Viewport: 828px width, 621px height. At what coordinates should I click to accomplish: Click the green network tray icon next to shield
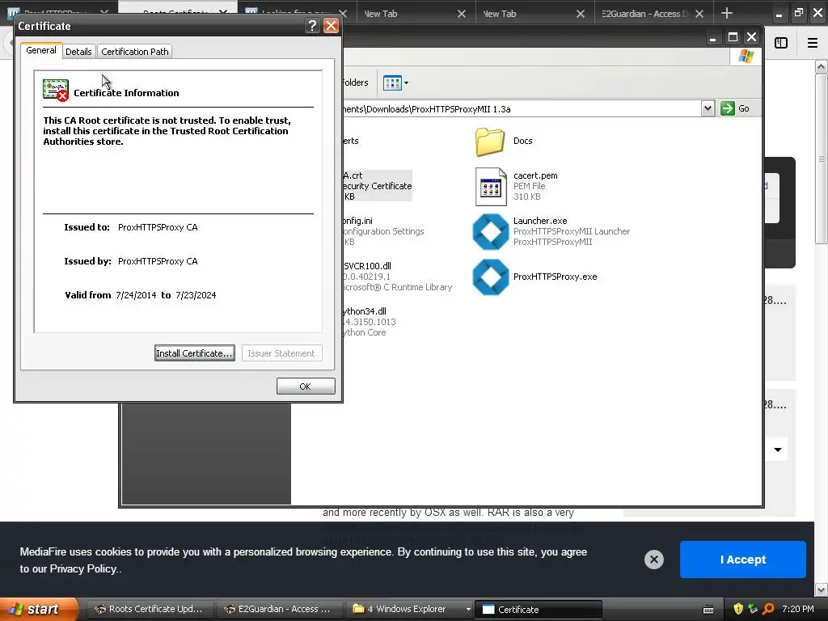click(753, 609)
